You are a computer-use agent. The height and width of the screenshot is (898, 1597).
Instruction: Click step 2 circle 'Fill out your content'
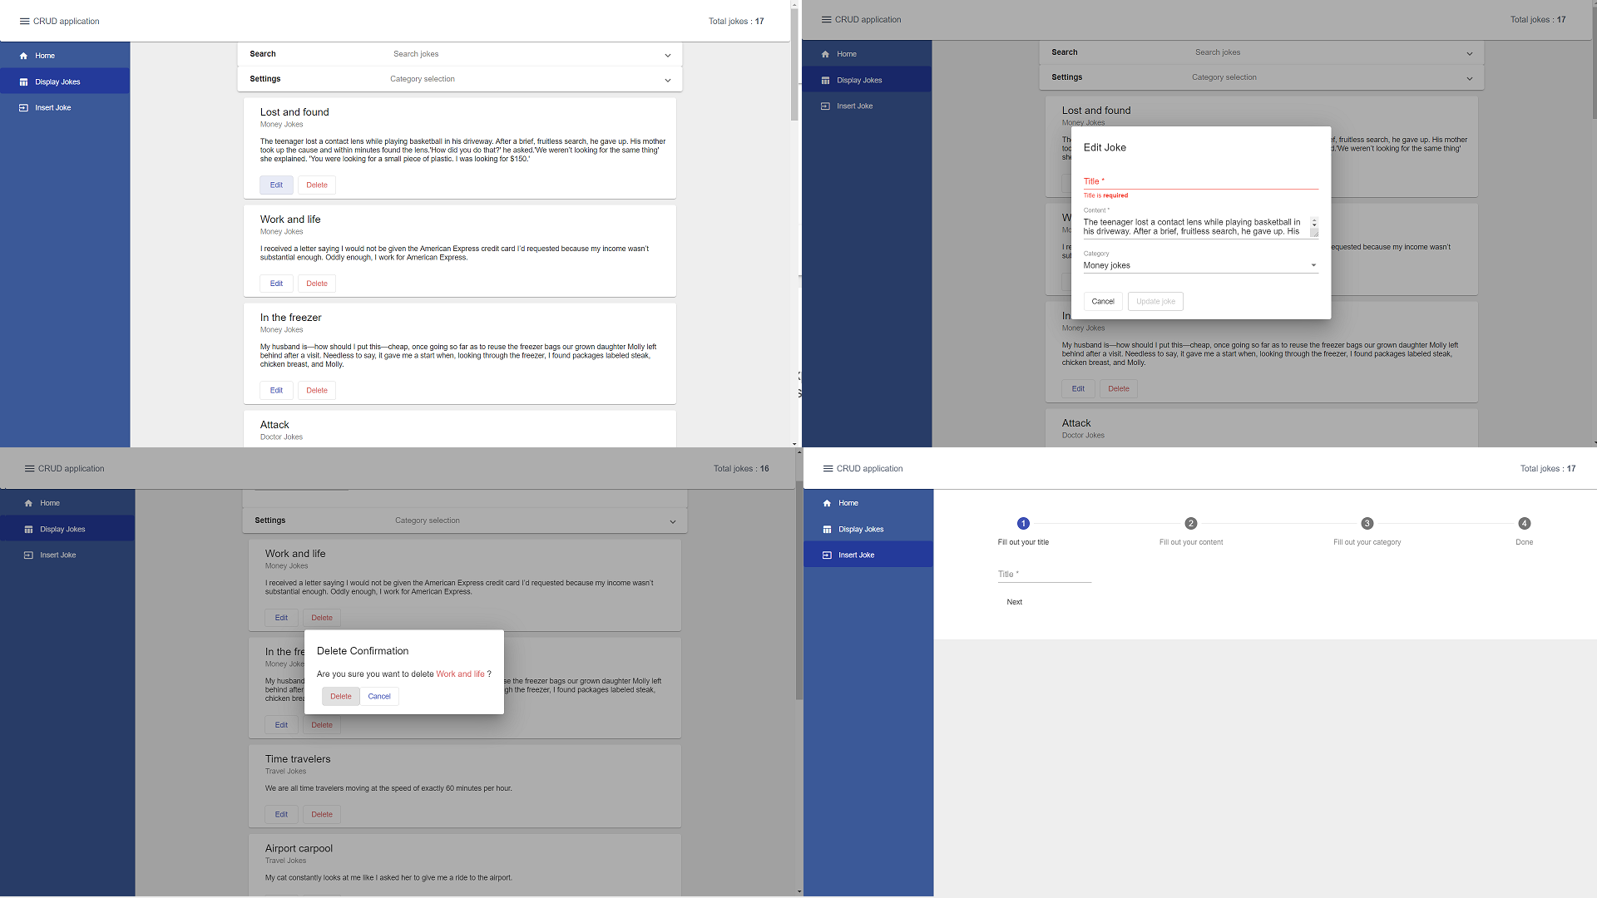pyautogui.click(x=1190, y=524)
